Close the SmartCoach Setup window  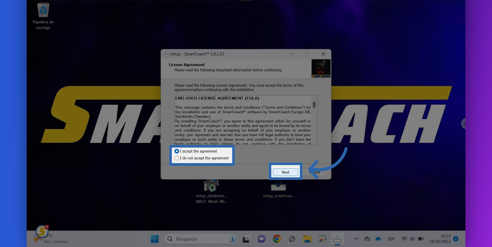click(323, 54)
